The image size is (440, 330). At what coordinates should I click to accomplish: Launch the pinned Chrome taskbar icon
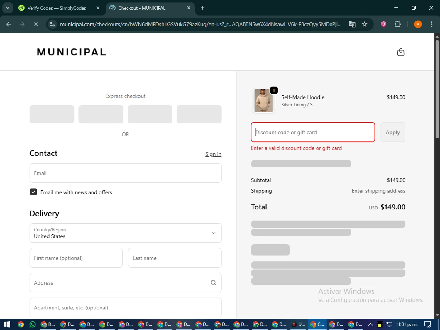[x=21, y=324]
